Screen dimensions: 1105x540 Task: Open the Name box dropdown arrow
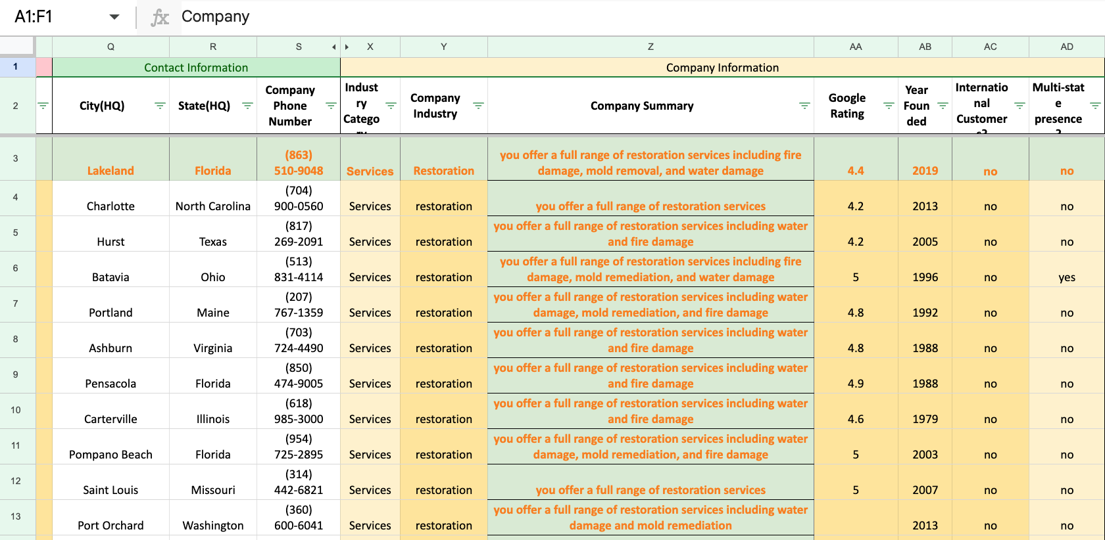[114, 17]
